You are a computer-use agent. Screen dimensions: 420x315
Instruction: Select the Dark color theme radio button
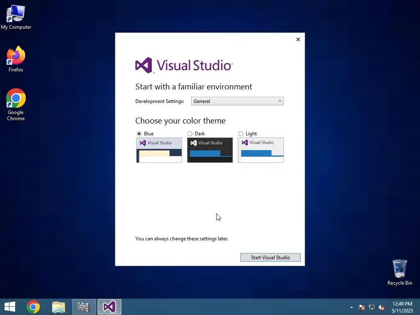(190, 134)
